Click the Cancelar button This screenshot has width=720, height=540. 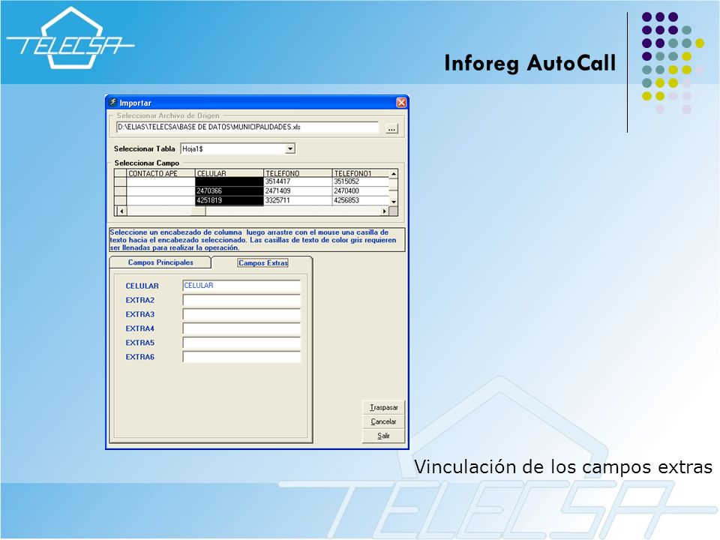click(x=383, y=421)
